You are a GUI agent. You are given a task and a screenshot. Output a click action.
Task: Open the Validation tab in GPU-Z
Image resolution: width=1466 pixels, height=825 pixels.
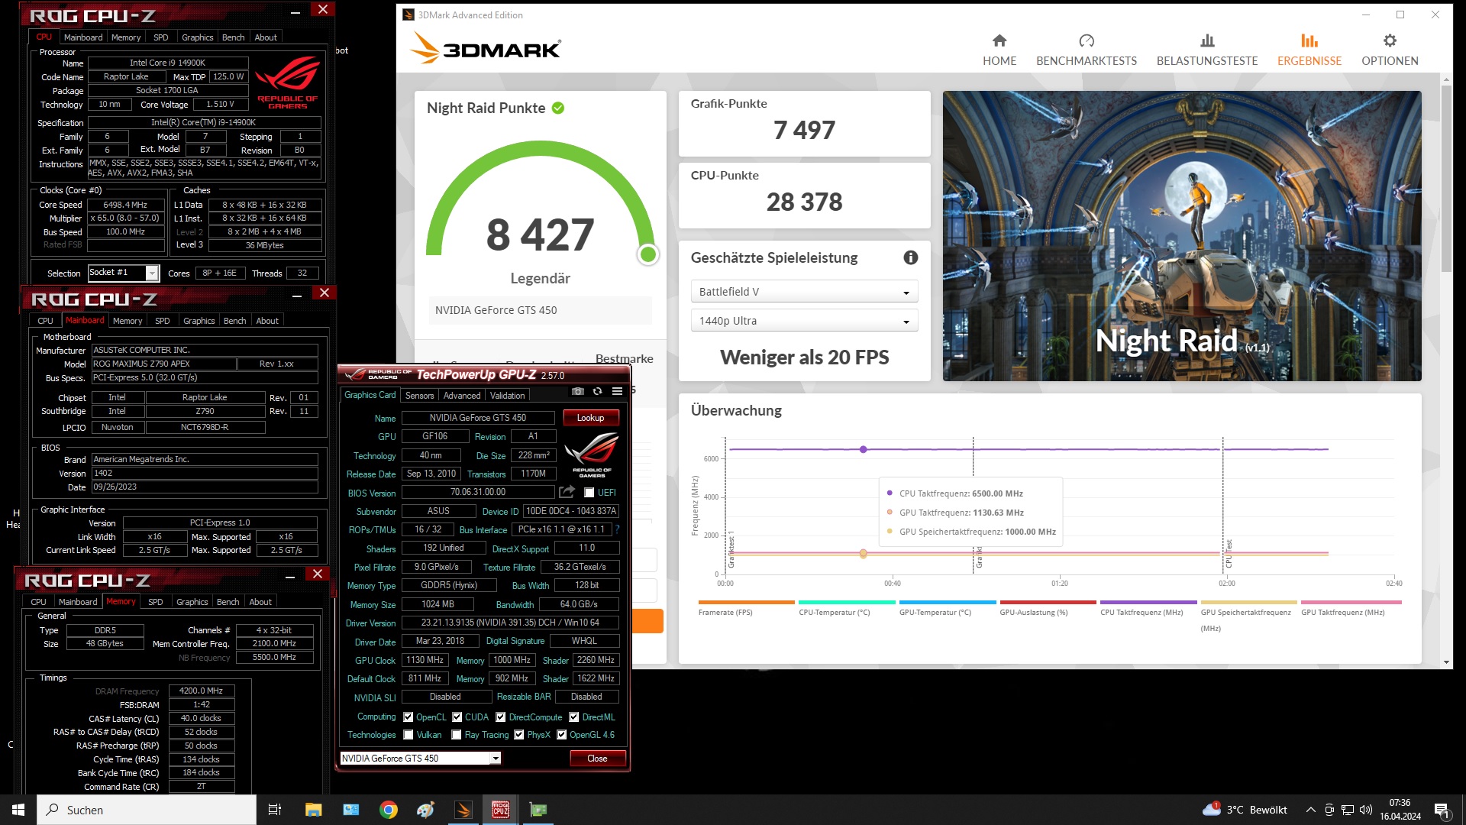[508, 396]
